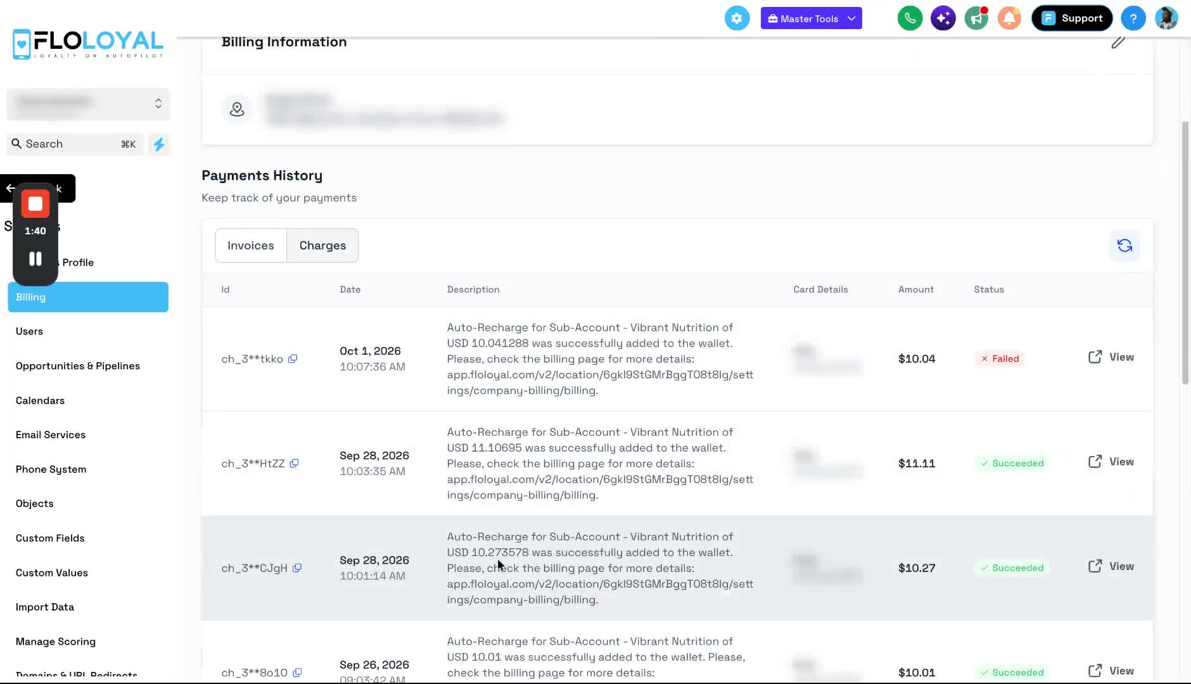Click the blue settings gear icon
This screenshot has height=684, width=1191.
[737, 18]
